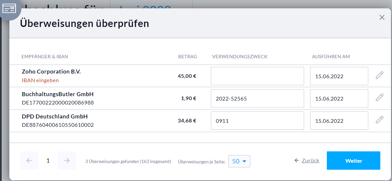Go to the previous page arrow
Viewport: 392px width, 181px height.
pos(29,161)
